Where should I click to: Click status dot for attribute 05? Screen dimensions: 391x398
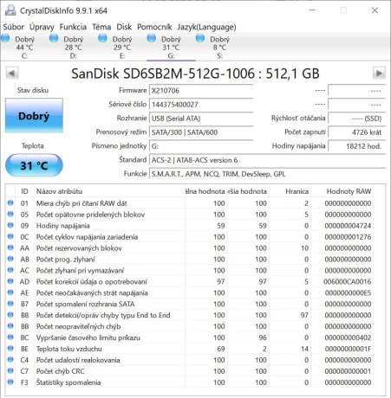coord(10,214)
